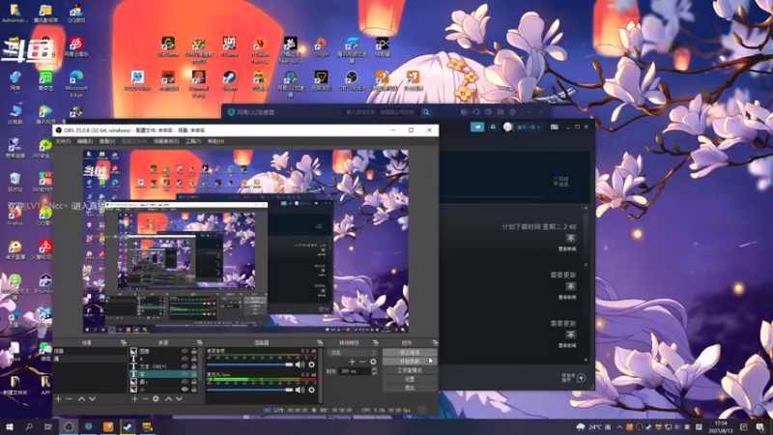
Task: Toggle visibility of source named 4
Action: [x=185, y=359]
